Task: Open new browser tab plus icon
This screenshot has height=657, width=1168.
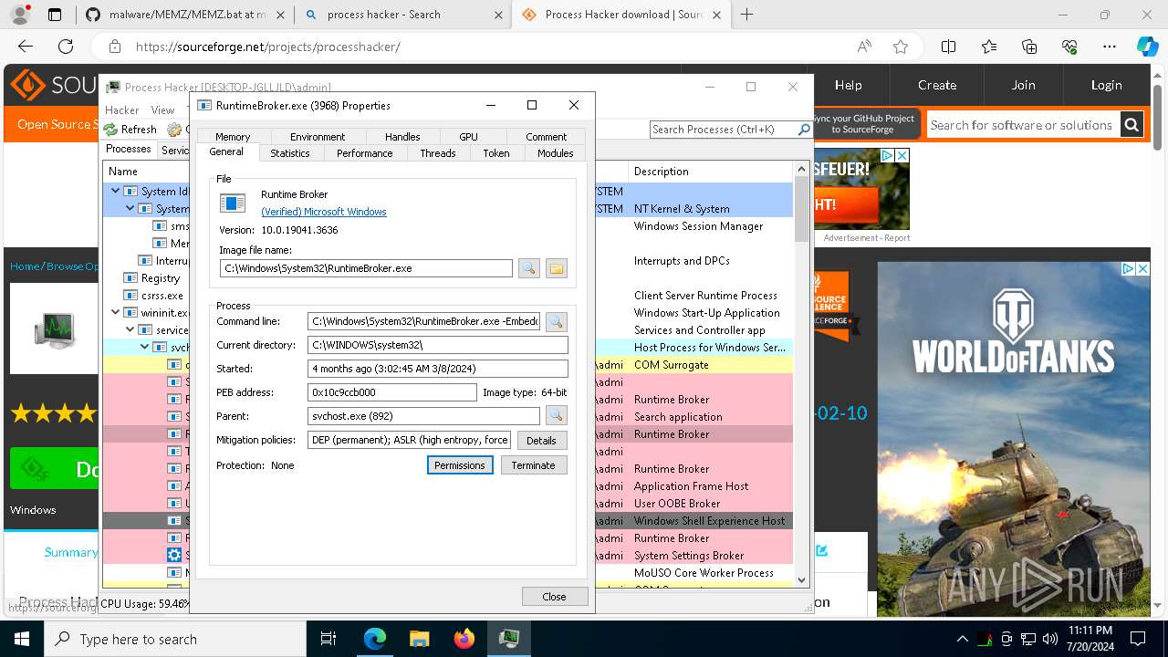Action: tap(747, 15)
